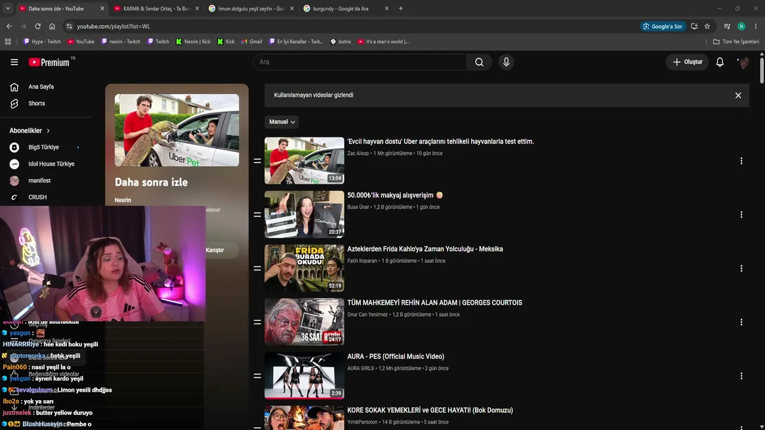
Task: Click the search magnifier button
Action: click(479, 62)
